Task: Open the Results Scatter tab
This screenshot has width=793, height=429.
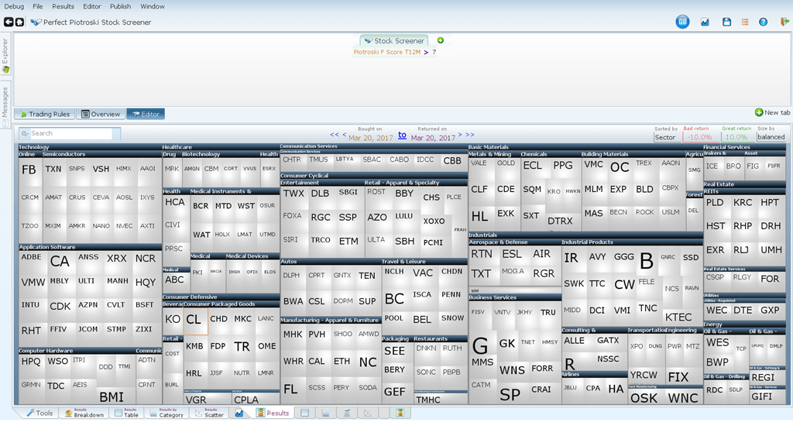Action: pos(209,413)
